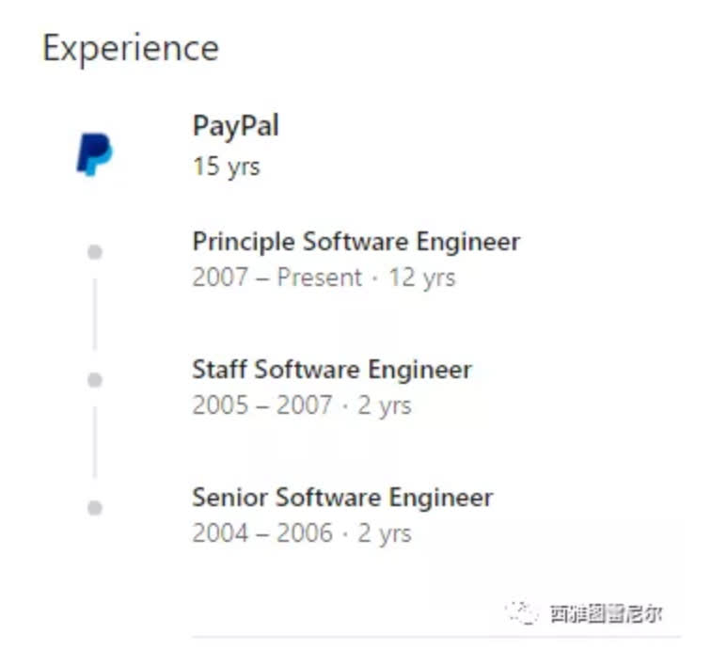Click the WeChat watermark icon
This screenshot has height=651, width=711.
pyautogui.click(x=522, y=613)
